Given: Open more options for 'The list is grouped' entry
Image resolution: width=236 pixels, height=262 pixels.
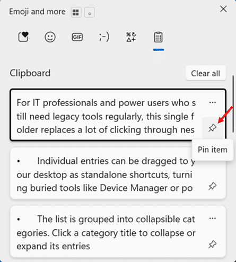Looking at the screenshot, I should click(x=213, y=219).
